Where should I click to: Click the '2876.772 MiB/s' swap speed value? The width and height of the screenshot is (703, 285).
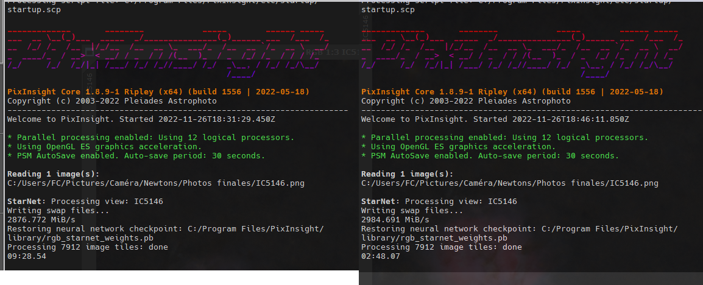(41, 220)
